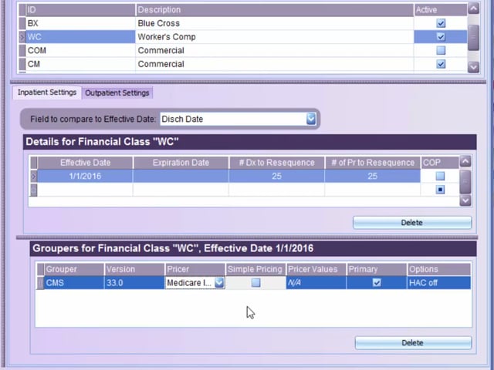Click HAC off Options cell
Viewport: 494px width, 370px height.
[439, 283]
